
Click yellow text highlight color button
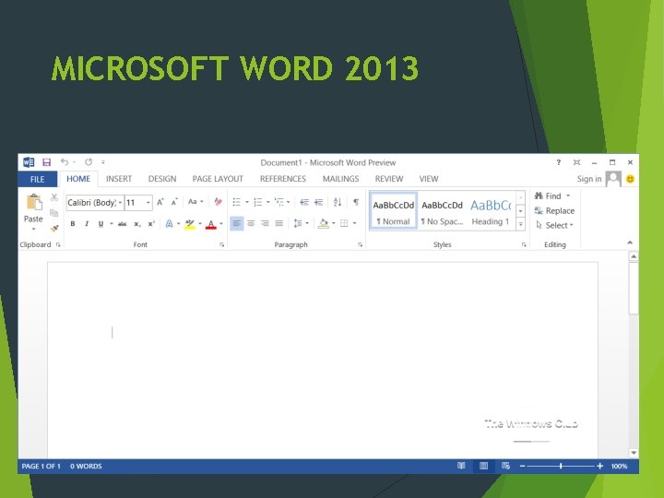point(190,223)
